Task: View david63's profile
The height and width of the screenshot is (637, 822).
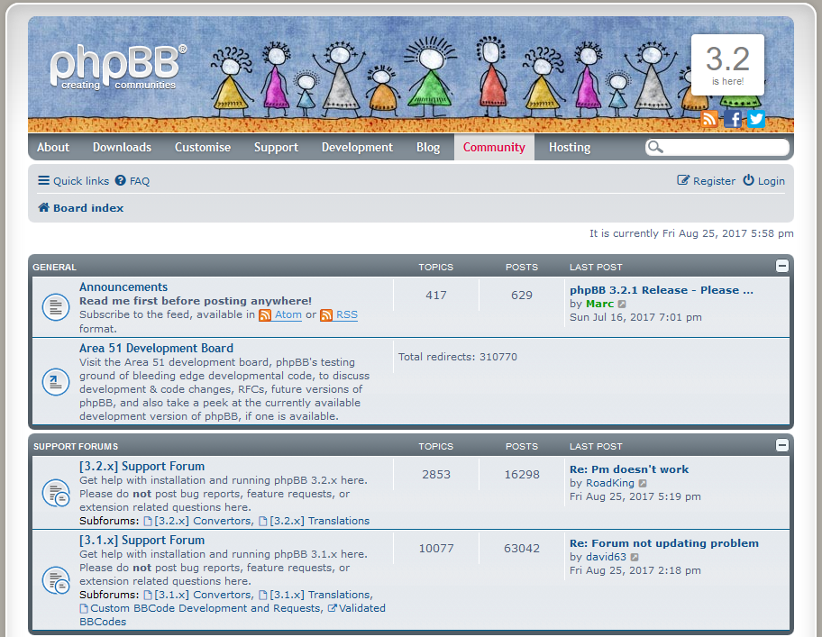Action: pos(606,557)
